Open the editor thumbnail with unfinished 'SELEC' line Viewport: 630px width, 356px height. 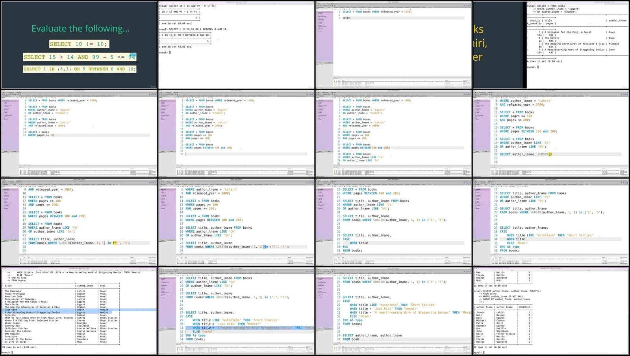(x=394, y=45)
